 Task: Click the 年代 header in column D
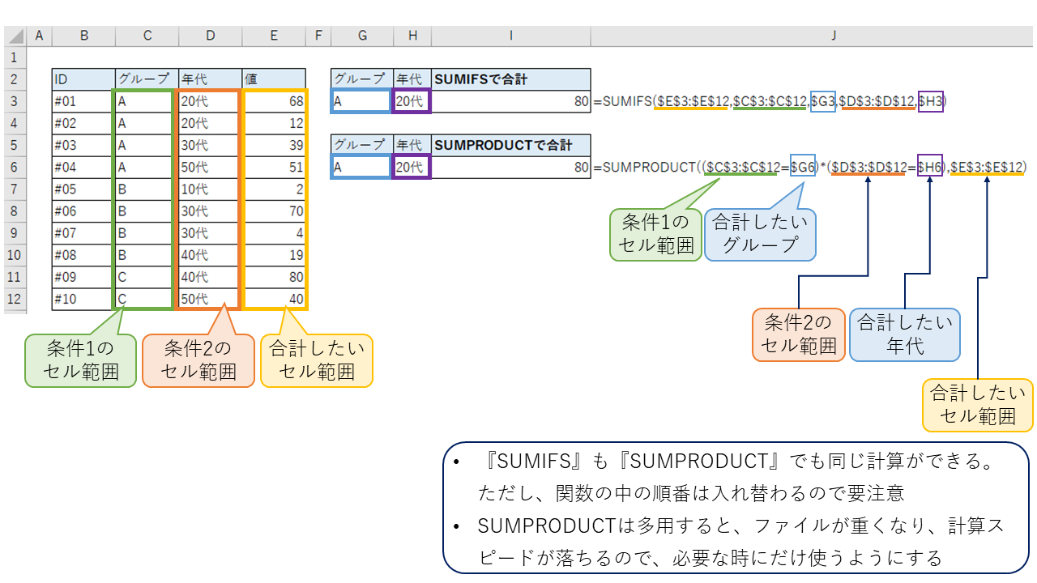click(x=211, y=79)
